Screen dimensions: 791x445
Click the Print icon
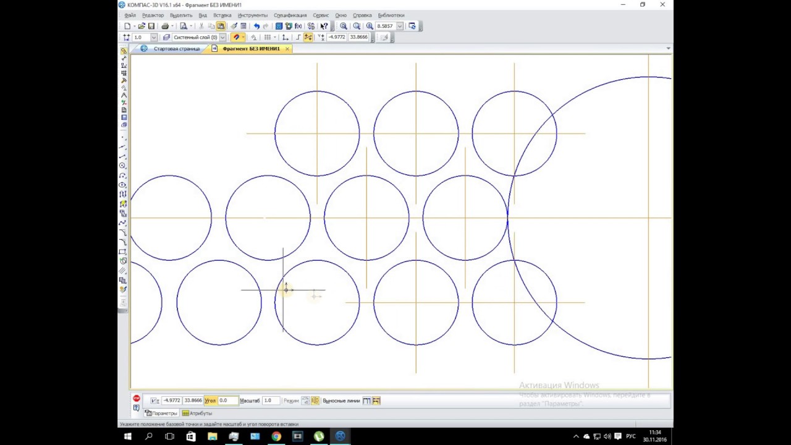pyautogui.click(x=165, y=26)
